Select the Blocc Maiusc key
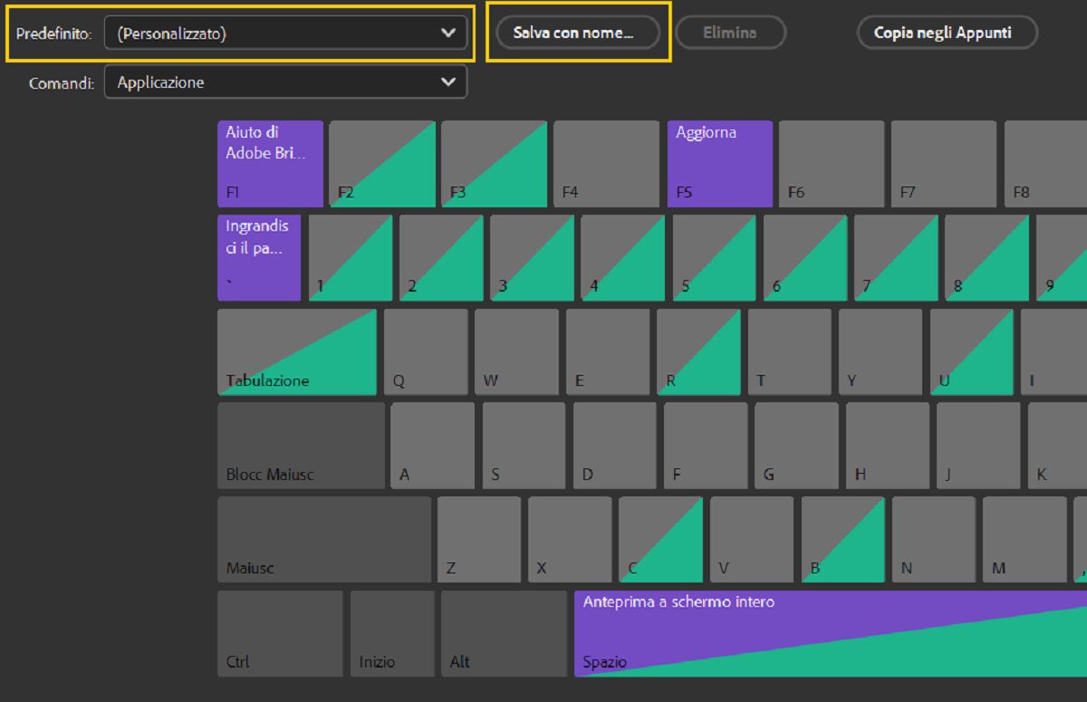 click(x=301, y=446)
